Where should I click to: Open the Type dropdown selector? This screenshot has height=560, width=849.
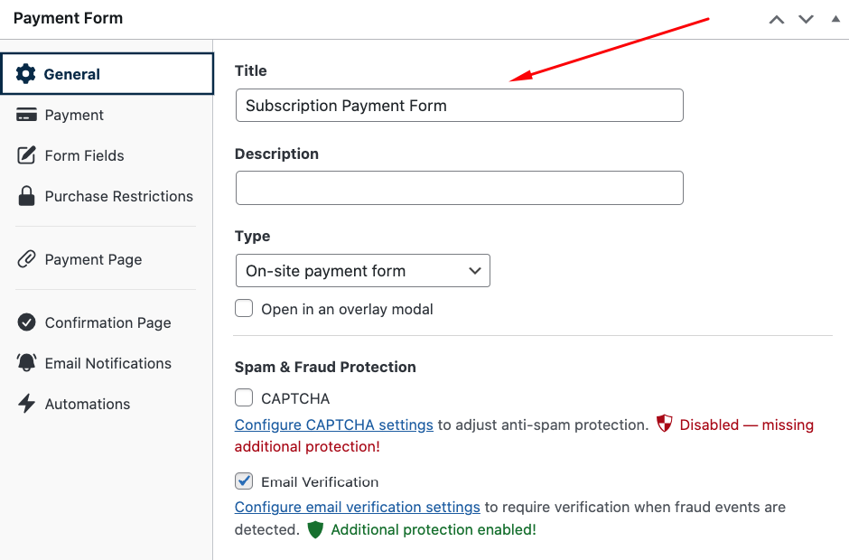[x=362, y=271]
